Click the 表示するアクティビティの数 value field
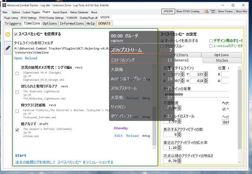Image resolution: width=252 pixels, height=174 pixels. click(170, 135)
